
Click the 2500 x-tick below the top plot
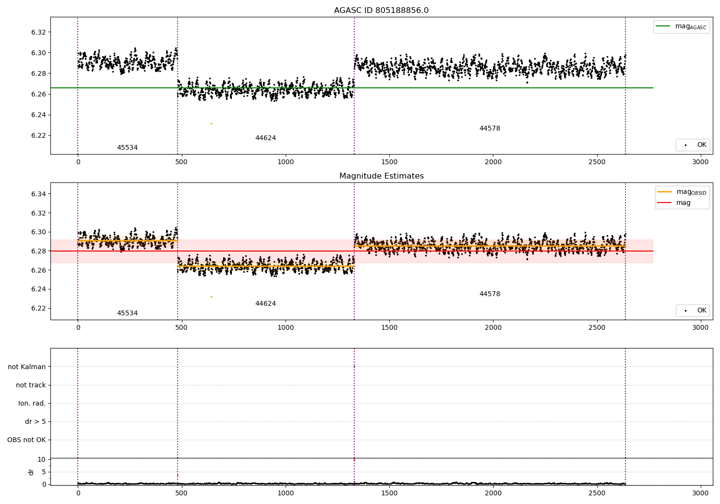point(597,162)
